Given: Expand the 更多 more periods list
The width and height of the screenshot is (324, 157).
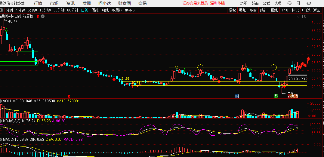Looking at the screenshot, I should click(130, 10).
